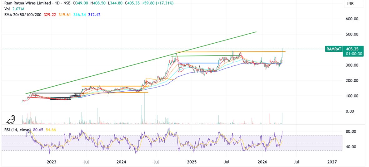The width and height of the screenshot is (369, 167).
Task: Select the small red ellipse drawing
Action: tap(180, 70)
